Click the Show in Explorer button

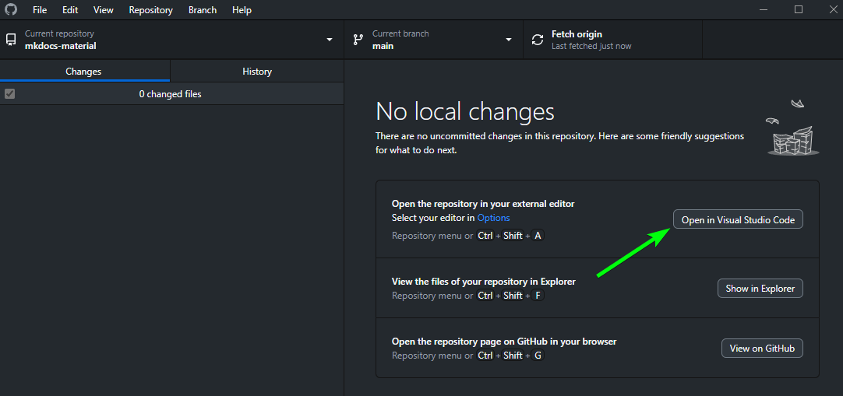[760, 289]
